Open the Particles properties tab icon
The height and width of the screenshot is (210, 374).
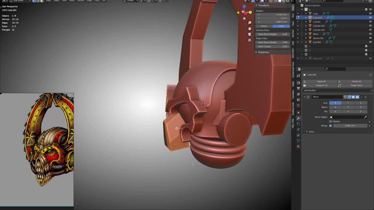[x=299, y=124]
